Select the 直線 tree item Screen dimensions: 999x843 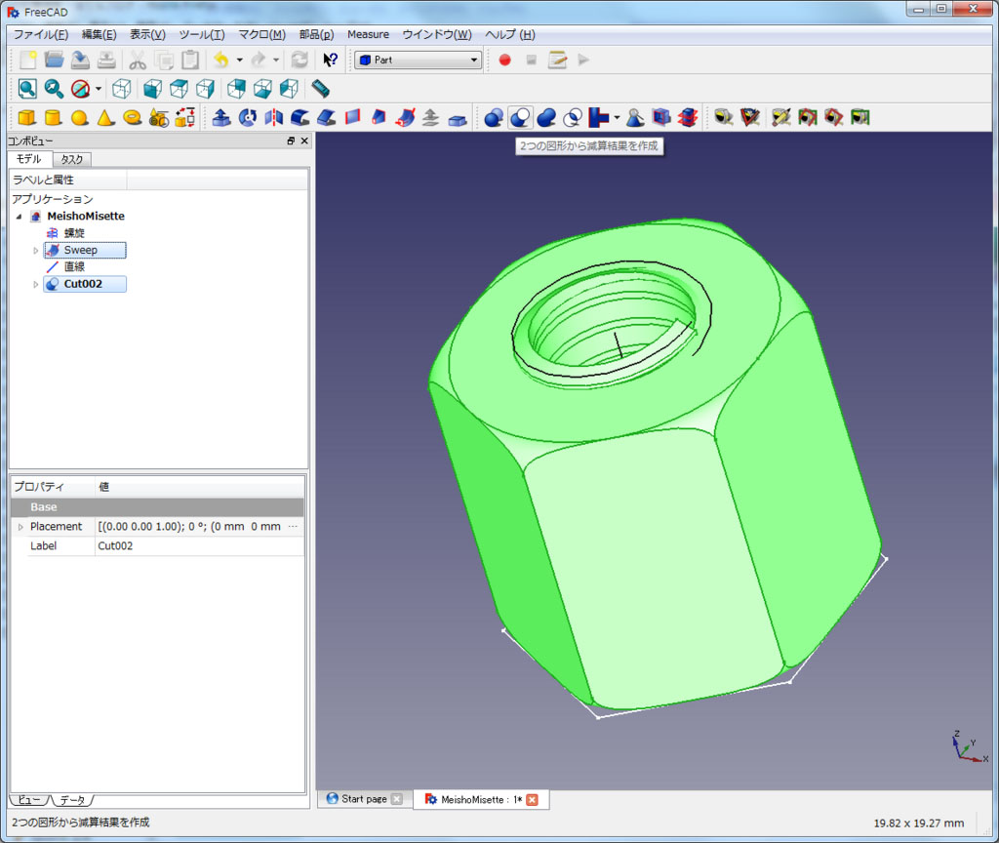point(74,267)
